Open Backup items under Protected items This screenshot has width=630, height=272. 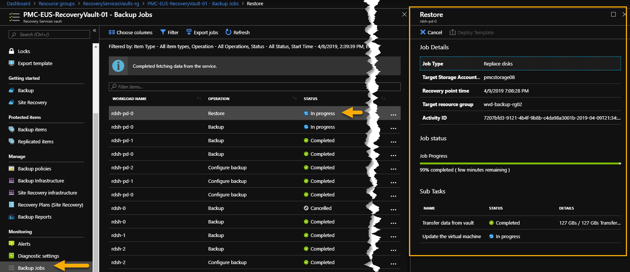click(x=32, y=129)
